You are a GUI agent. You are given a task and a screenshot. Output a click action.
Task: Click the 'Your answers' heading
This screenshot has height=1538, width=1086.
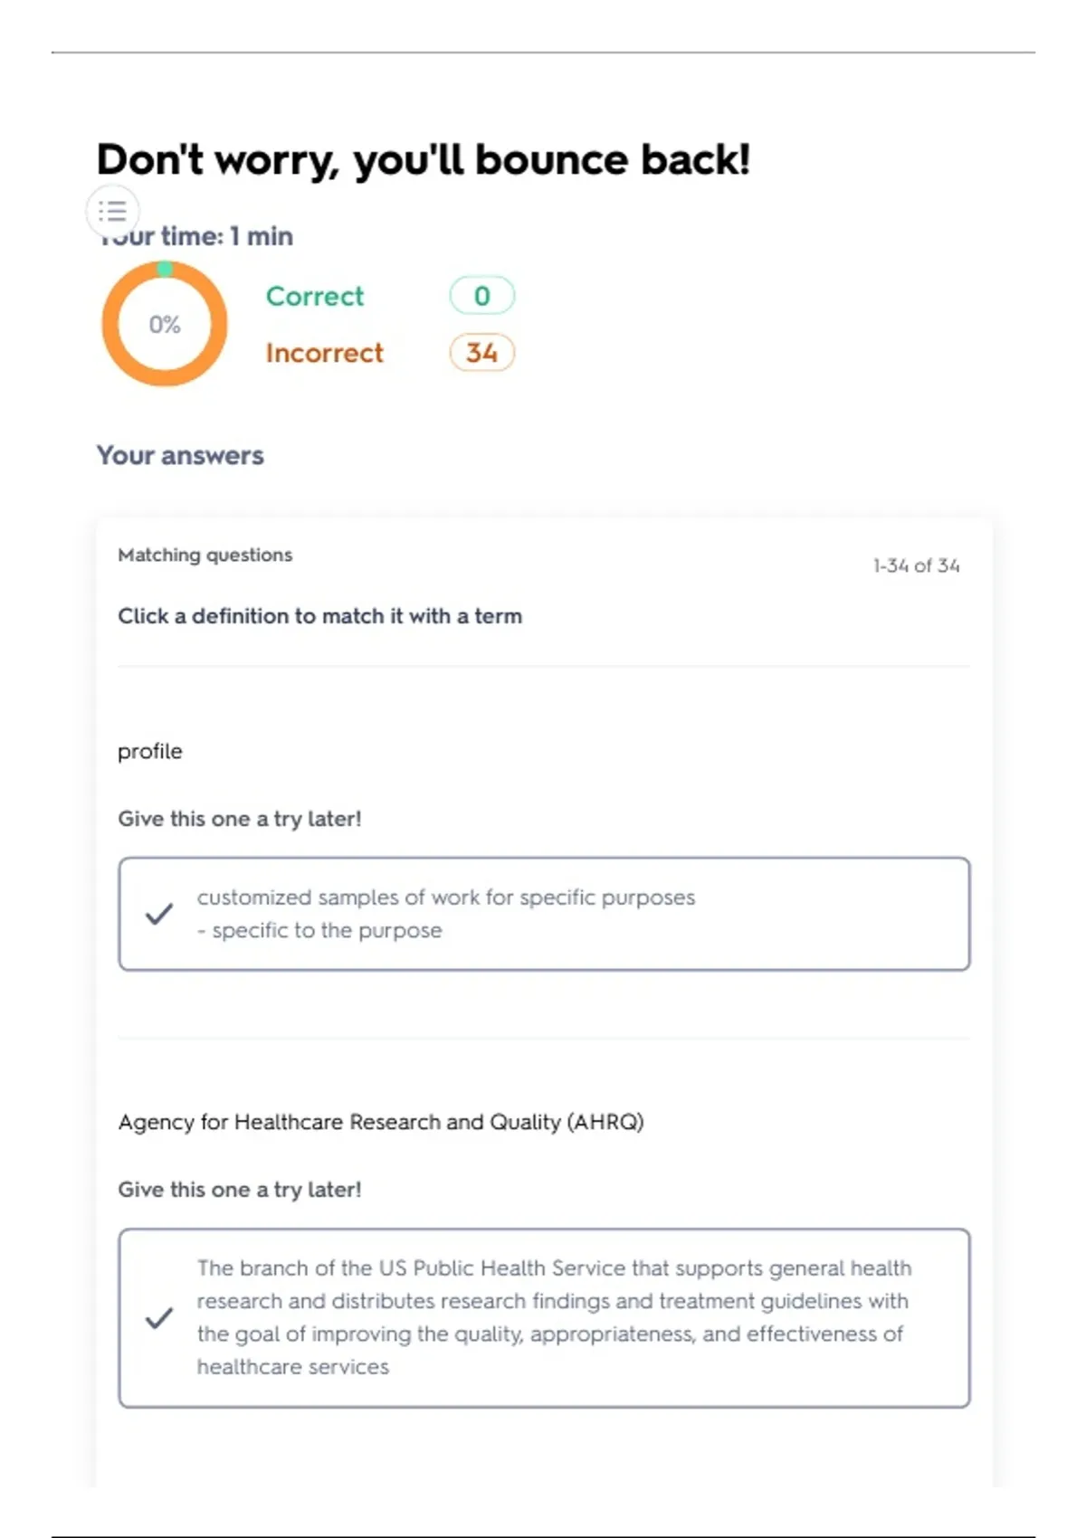[x=180, y=455]
